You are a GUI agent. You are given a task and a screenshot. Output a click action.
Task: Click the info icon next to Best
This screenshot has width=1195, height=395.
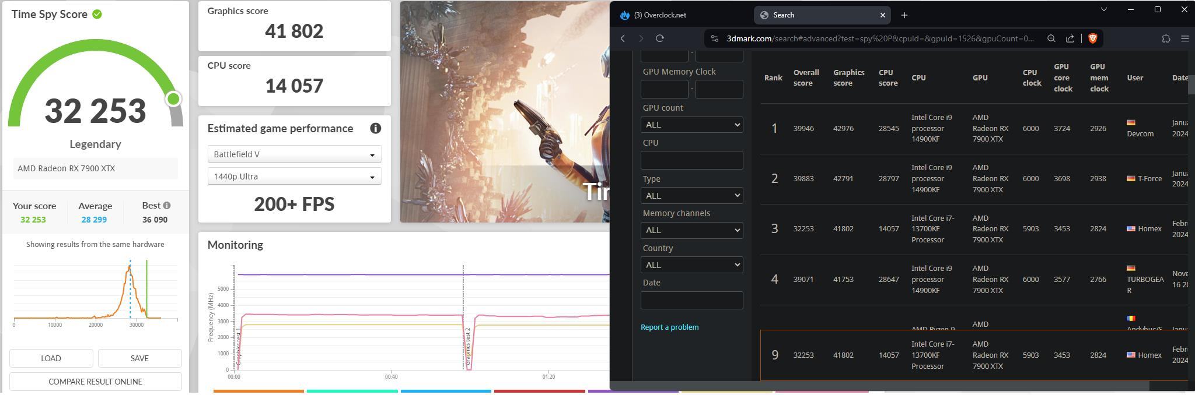(x=167, y=205)
